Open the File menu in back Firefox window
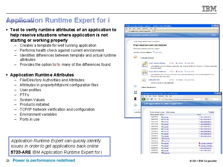 pos(126,28)
